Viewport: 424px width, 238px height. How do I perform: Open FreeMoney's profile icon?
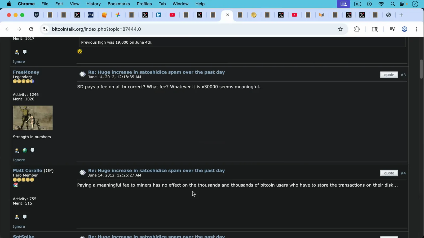pos(17,151)
